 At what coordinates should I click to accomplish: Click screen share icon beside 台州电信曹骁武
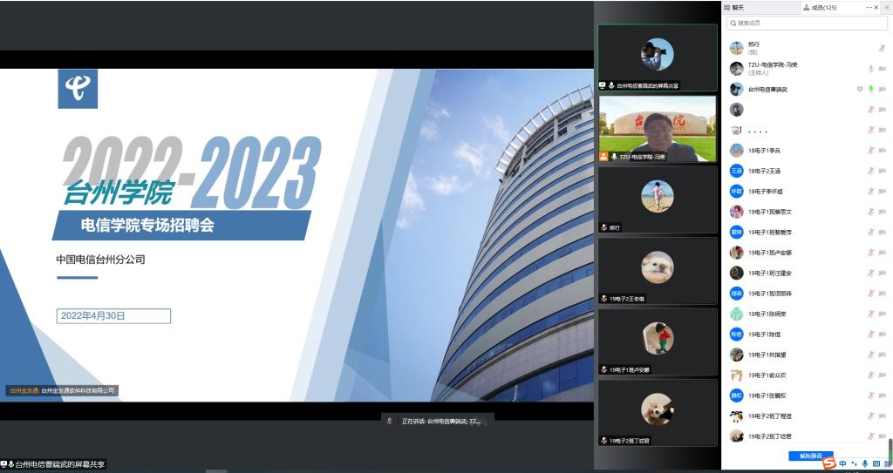[x=859, y=89]
